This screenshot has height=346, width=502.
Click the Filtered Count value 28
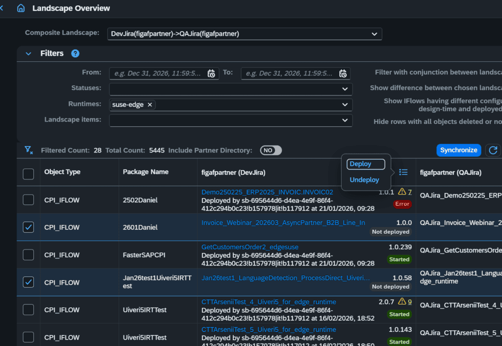click(98, 150)
